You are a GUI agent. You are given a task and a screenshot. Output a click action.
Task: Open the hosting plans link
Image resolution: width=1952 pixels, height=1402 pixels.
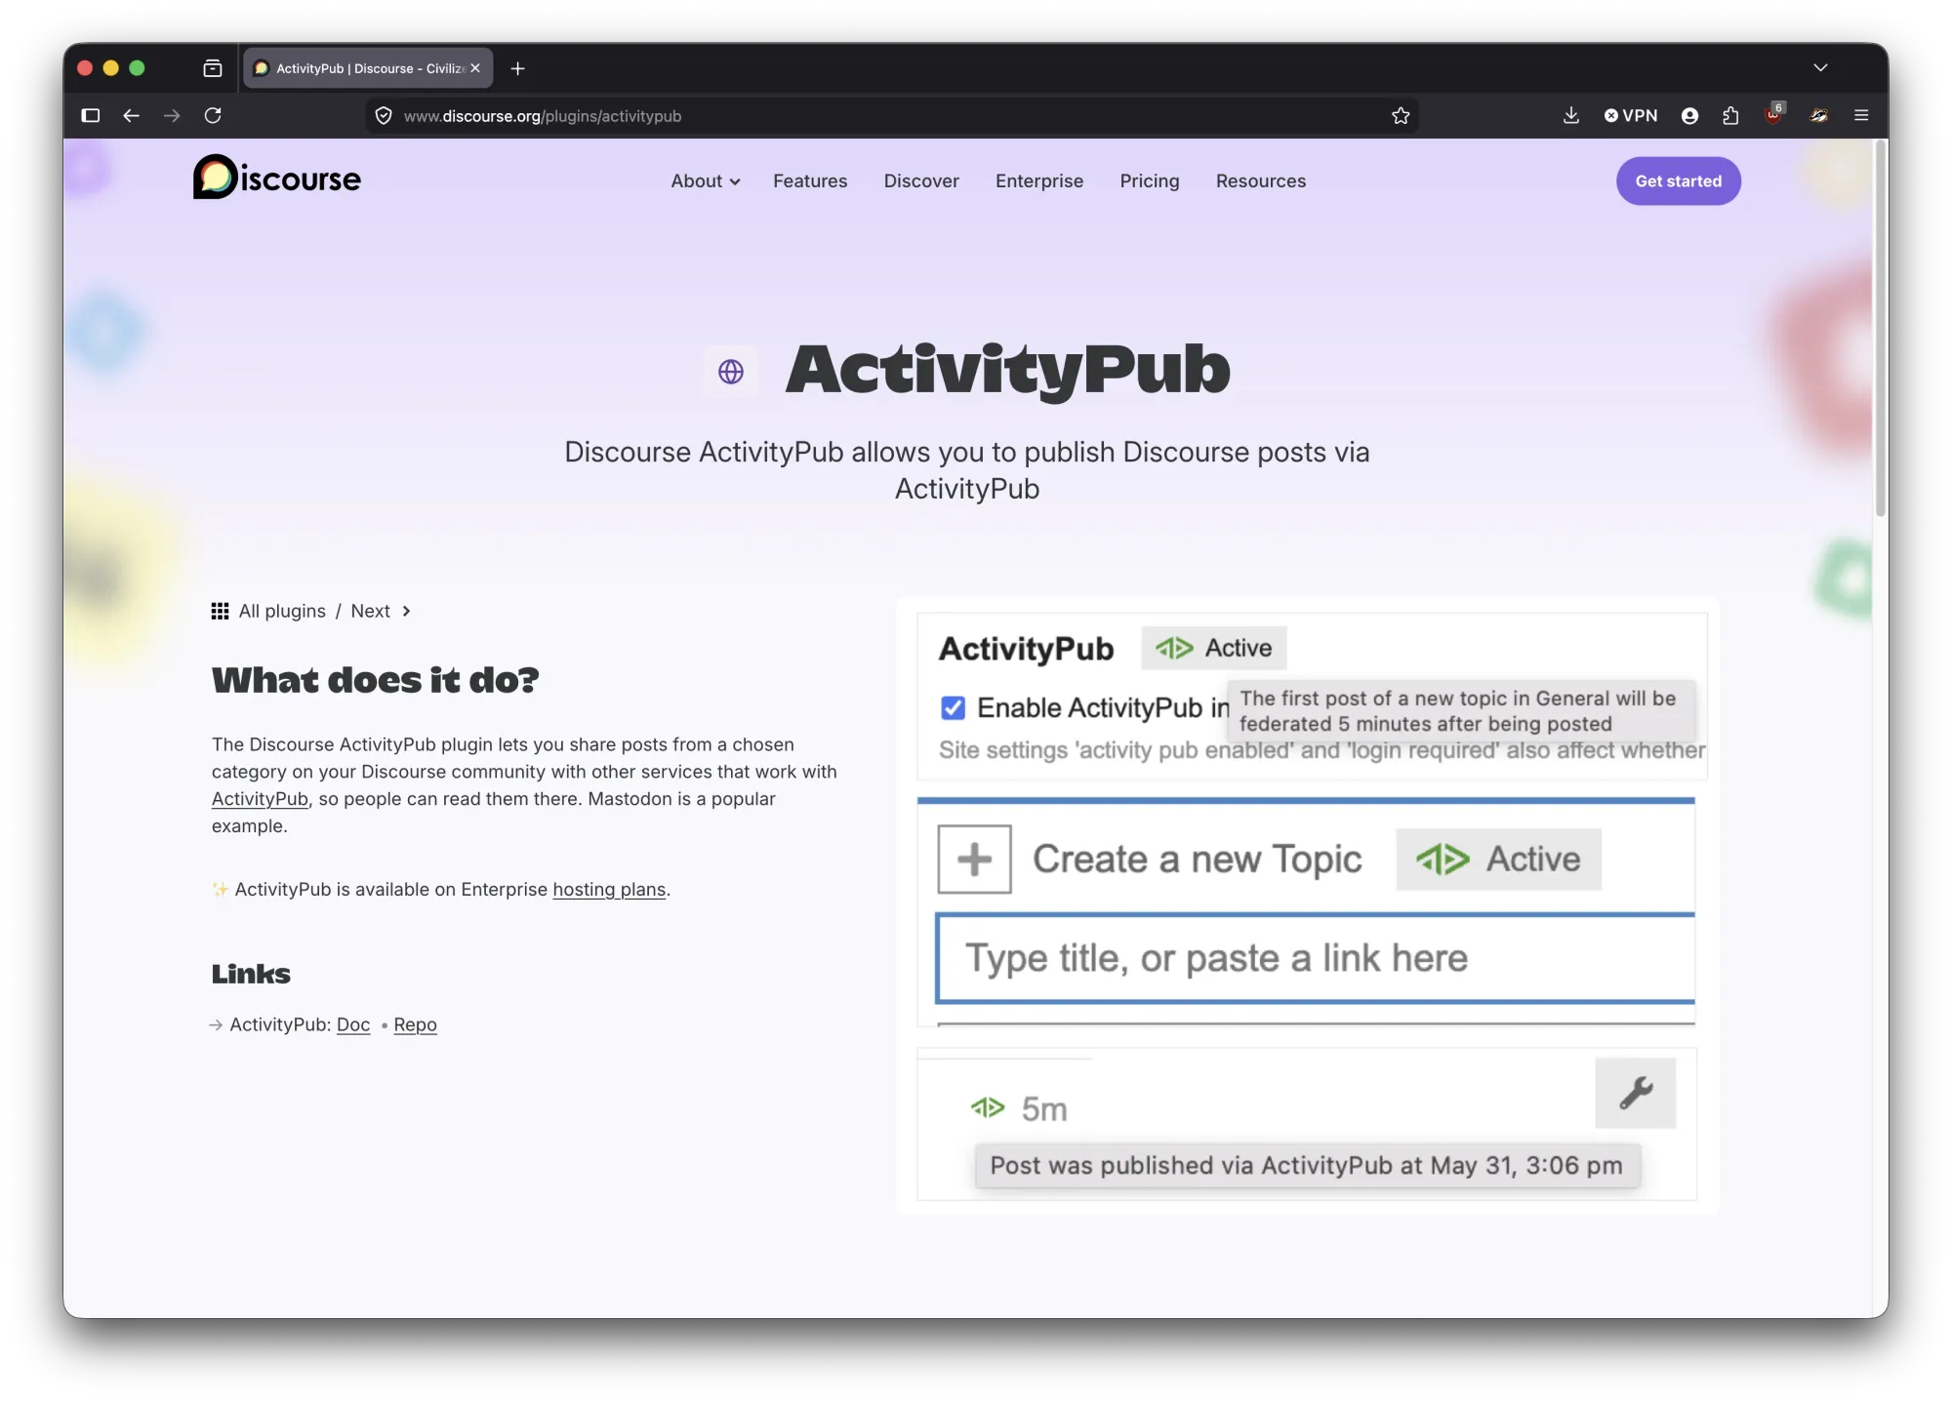pos(609,889)
